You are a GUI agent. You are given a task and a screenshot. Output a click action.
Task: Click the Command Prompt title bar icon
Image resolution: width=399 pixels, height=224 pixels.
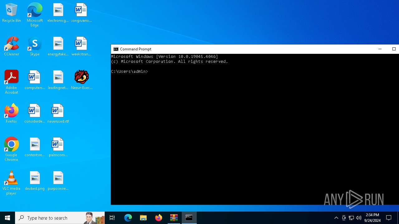116,49
